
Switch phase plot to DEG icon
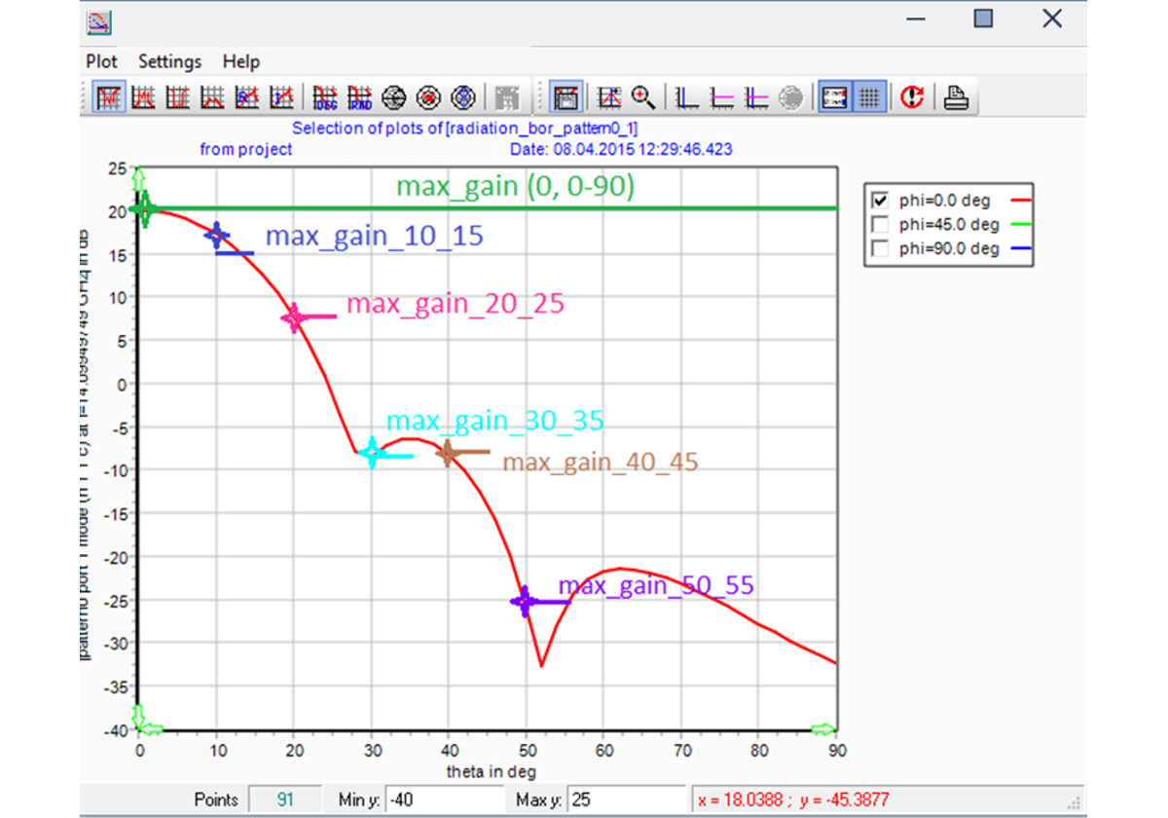(325, 97)
